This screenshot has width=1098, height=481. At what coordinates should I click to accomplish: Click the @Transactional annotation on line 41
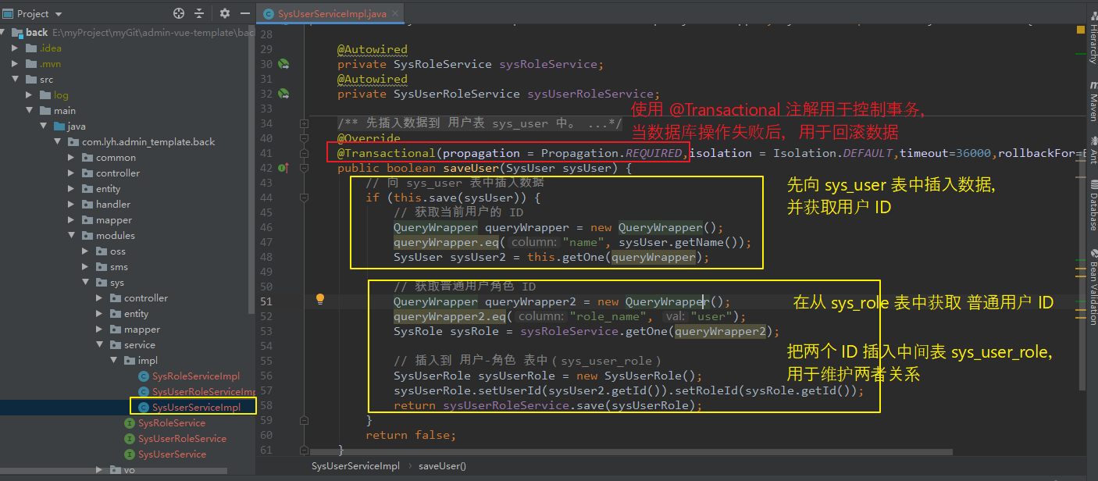[x=386, y=153]
